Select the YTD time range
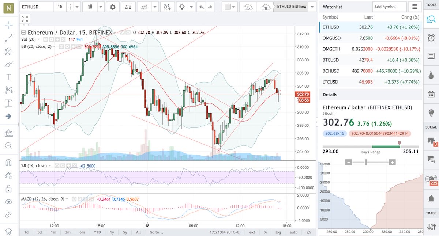Viewport: 439px width, 236px height. point(97,232)
